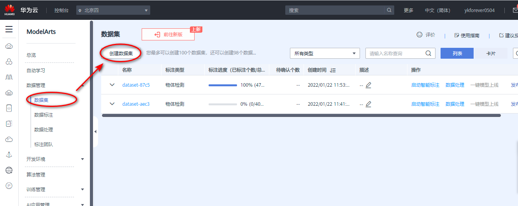This screenshot has height=206, width=518.
Task: Click the 创建数据集 button
Action: [121, 53]
